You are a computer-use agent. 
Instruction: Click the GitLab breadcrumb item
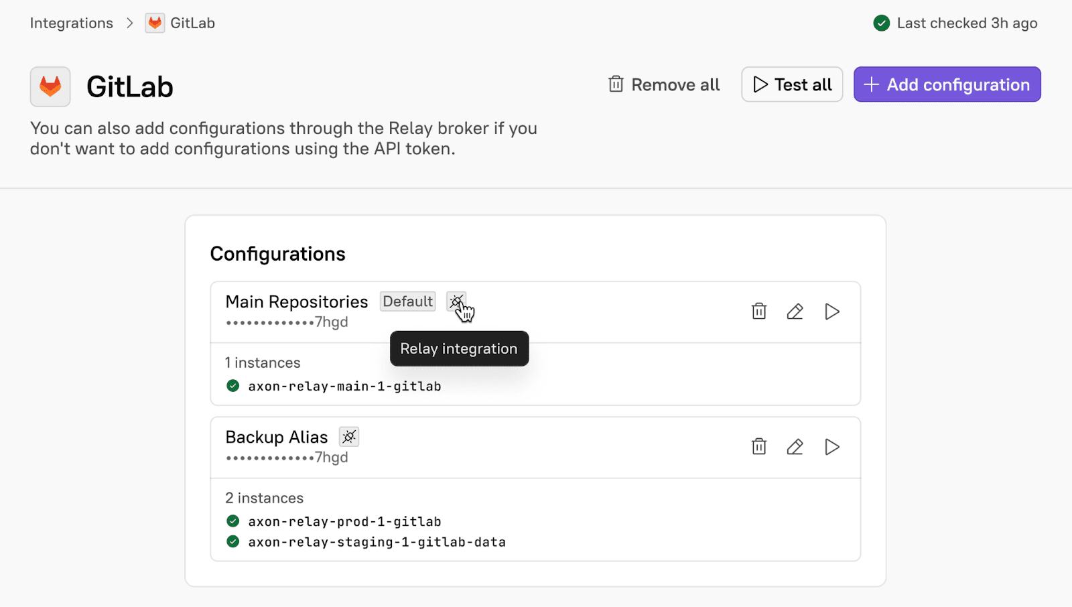click(192, 23)
